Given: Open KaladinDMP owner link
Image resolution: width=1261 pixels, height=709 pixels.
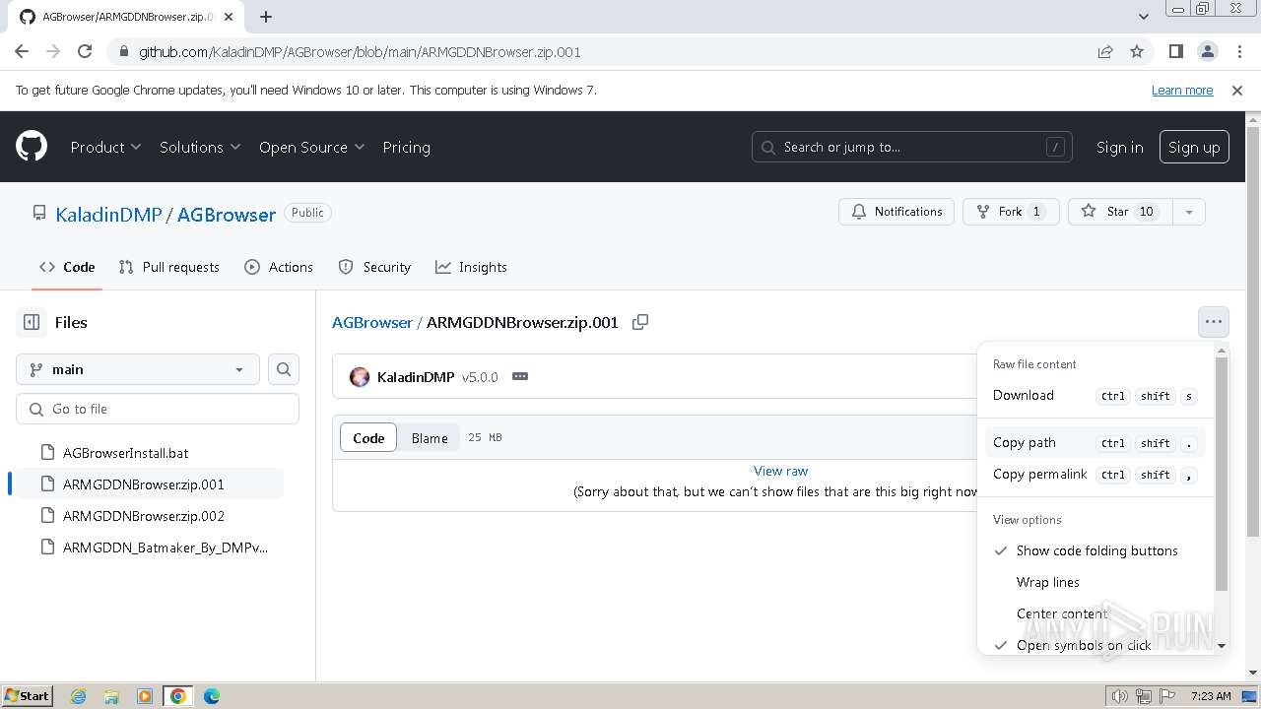Looking at the screenshot, I should click(108, 215).
